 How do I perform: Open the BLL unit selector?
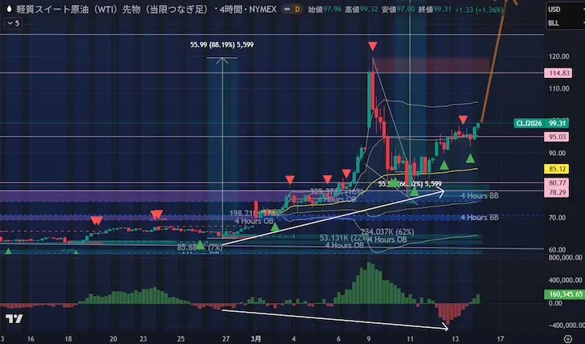pyautogui.click(x=554, y=23)
